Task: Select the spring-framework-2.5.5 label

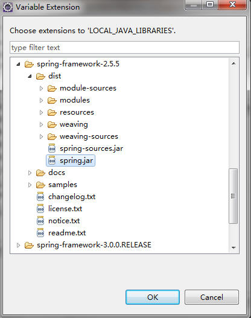Action: [x=78, y=64]
